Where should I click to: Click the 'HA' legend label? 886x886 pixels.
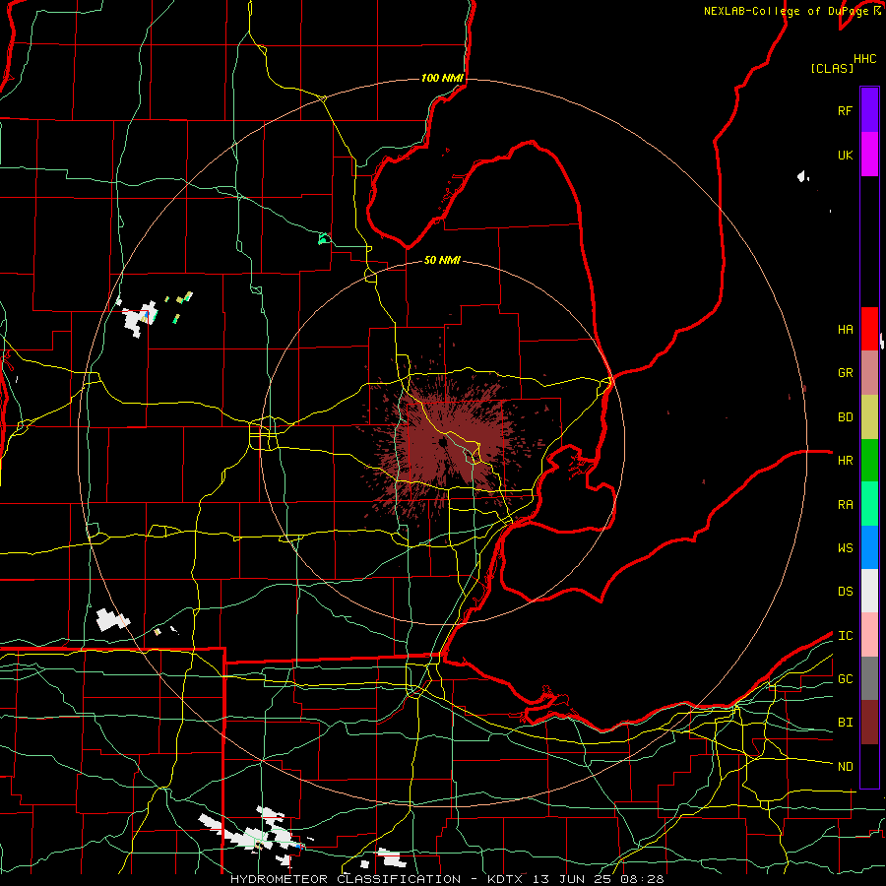tap(845, 329)
